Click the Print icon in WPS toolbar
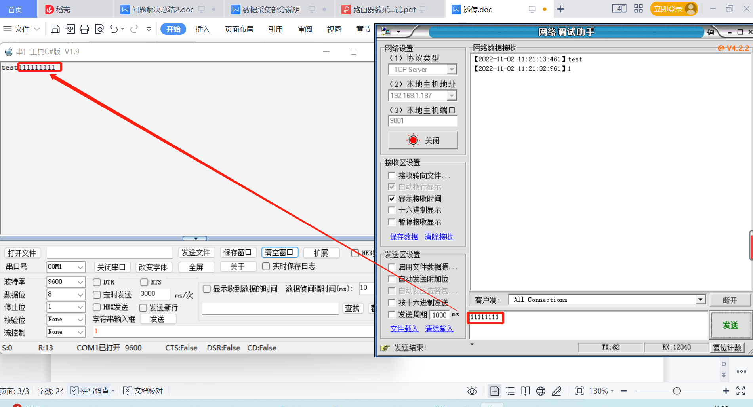The image size is (753, 407). pos(84,29)
